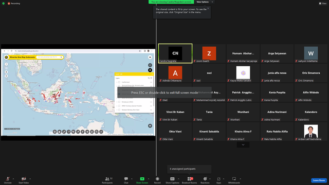Select Candra Nugraha's video tile
This screenshot has width=329, height=185.
pyautogui.click(x=175, y=53)
